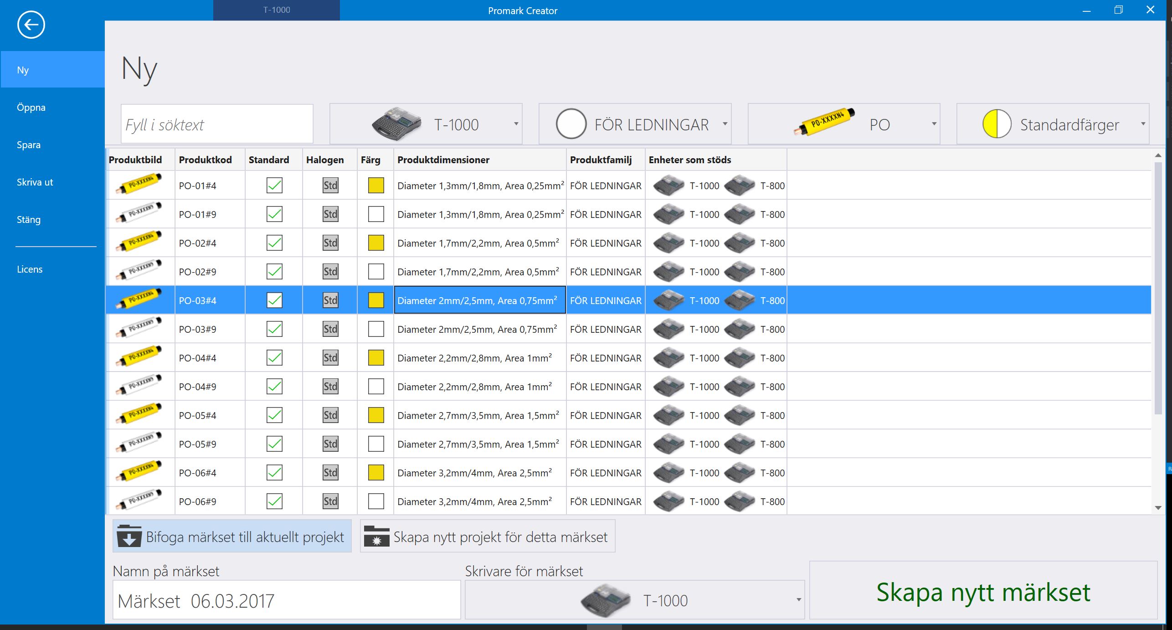This screenshot has width=1172, height=630.
Task: Toggle the Standard checkbox for PO-03#4
Action: click(274, 300)
